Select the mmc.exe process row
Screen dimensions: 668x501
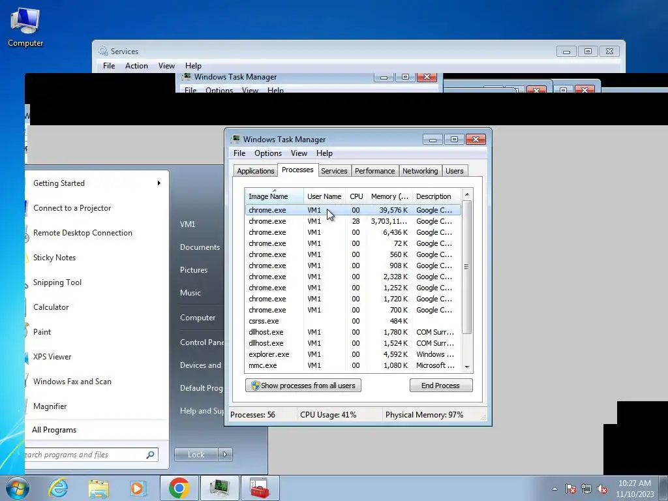tap(353, 365)
